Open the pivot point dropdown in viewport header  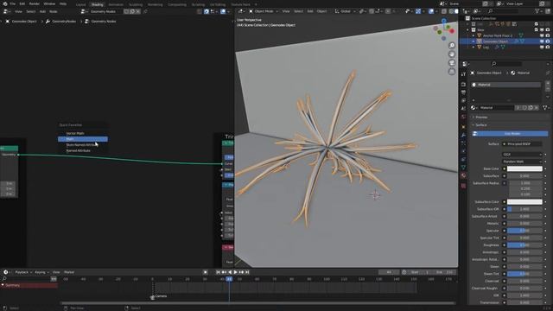[363, 11]
